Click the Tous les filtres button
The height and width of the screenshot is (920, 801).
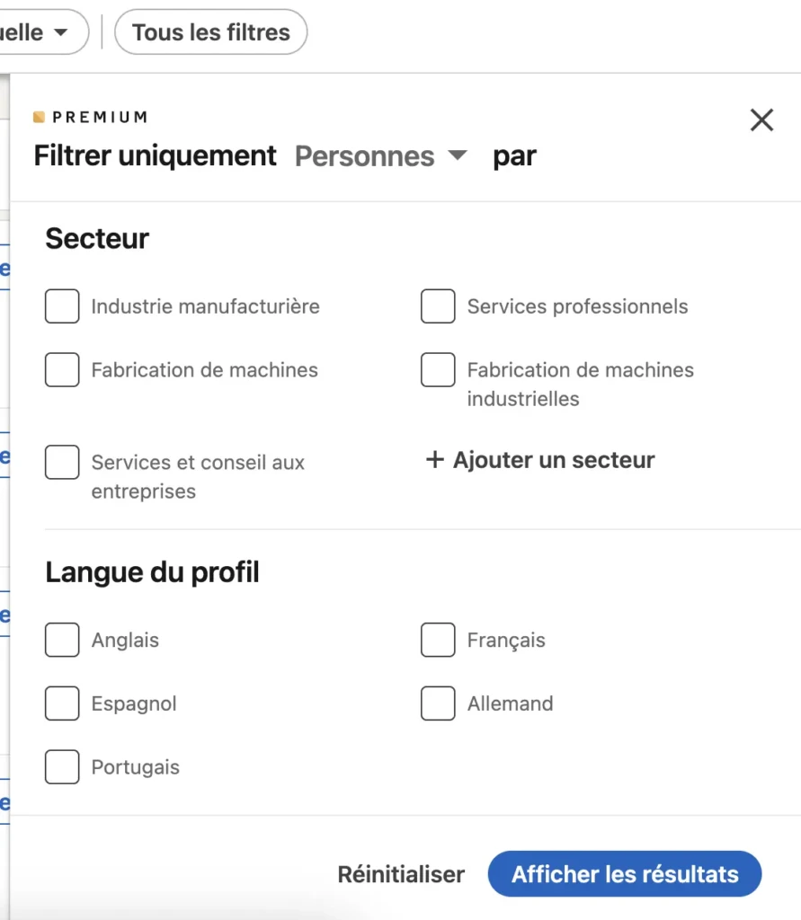click(x=211, y=32)
